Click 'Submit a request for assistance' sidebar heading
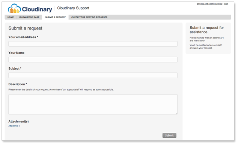 point(207,30)
